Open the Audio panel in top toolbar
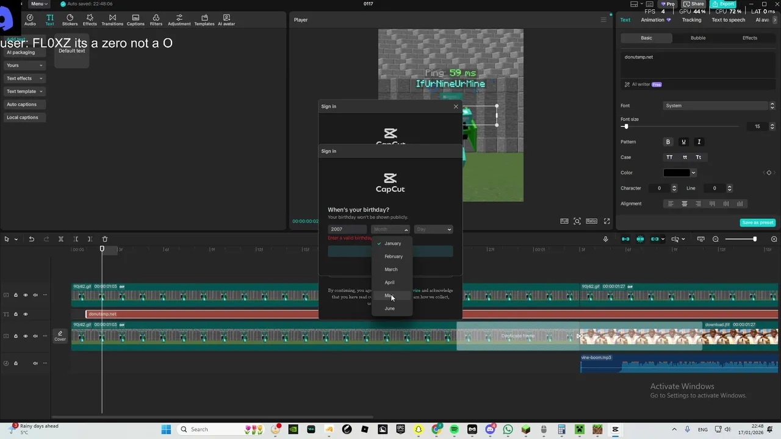The image size is (781, 439). pos(30,20)
